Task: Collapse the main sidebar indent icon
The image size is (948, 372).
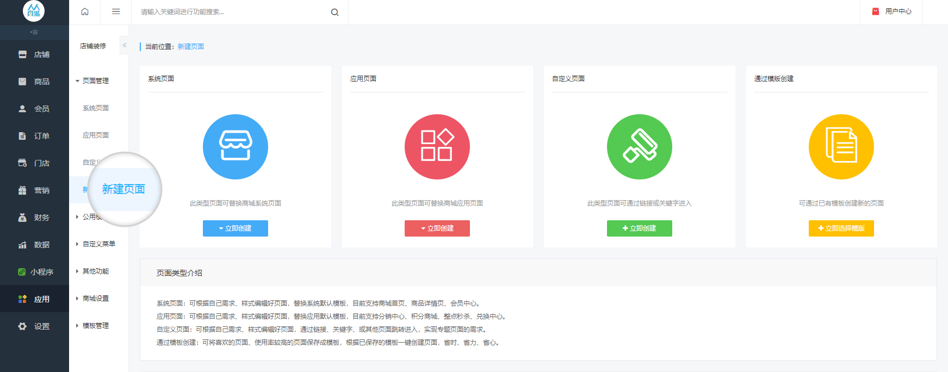Action: click(34, 33)
